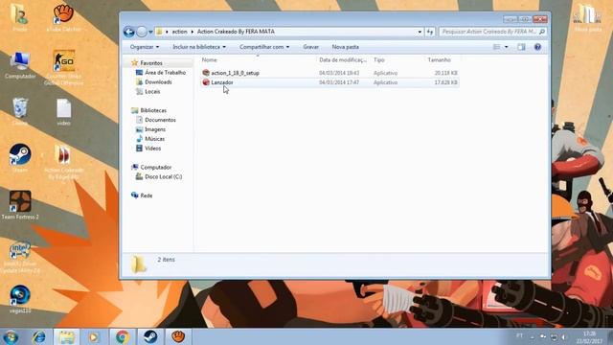The height and width of the screenshot is (345, 613).
Task: Sort by Tamanho column header
Action: coord(439,59)
